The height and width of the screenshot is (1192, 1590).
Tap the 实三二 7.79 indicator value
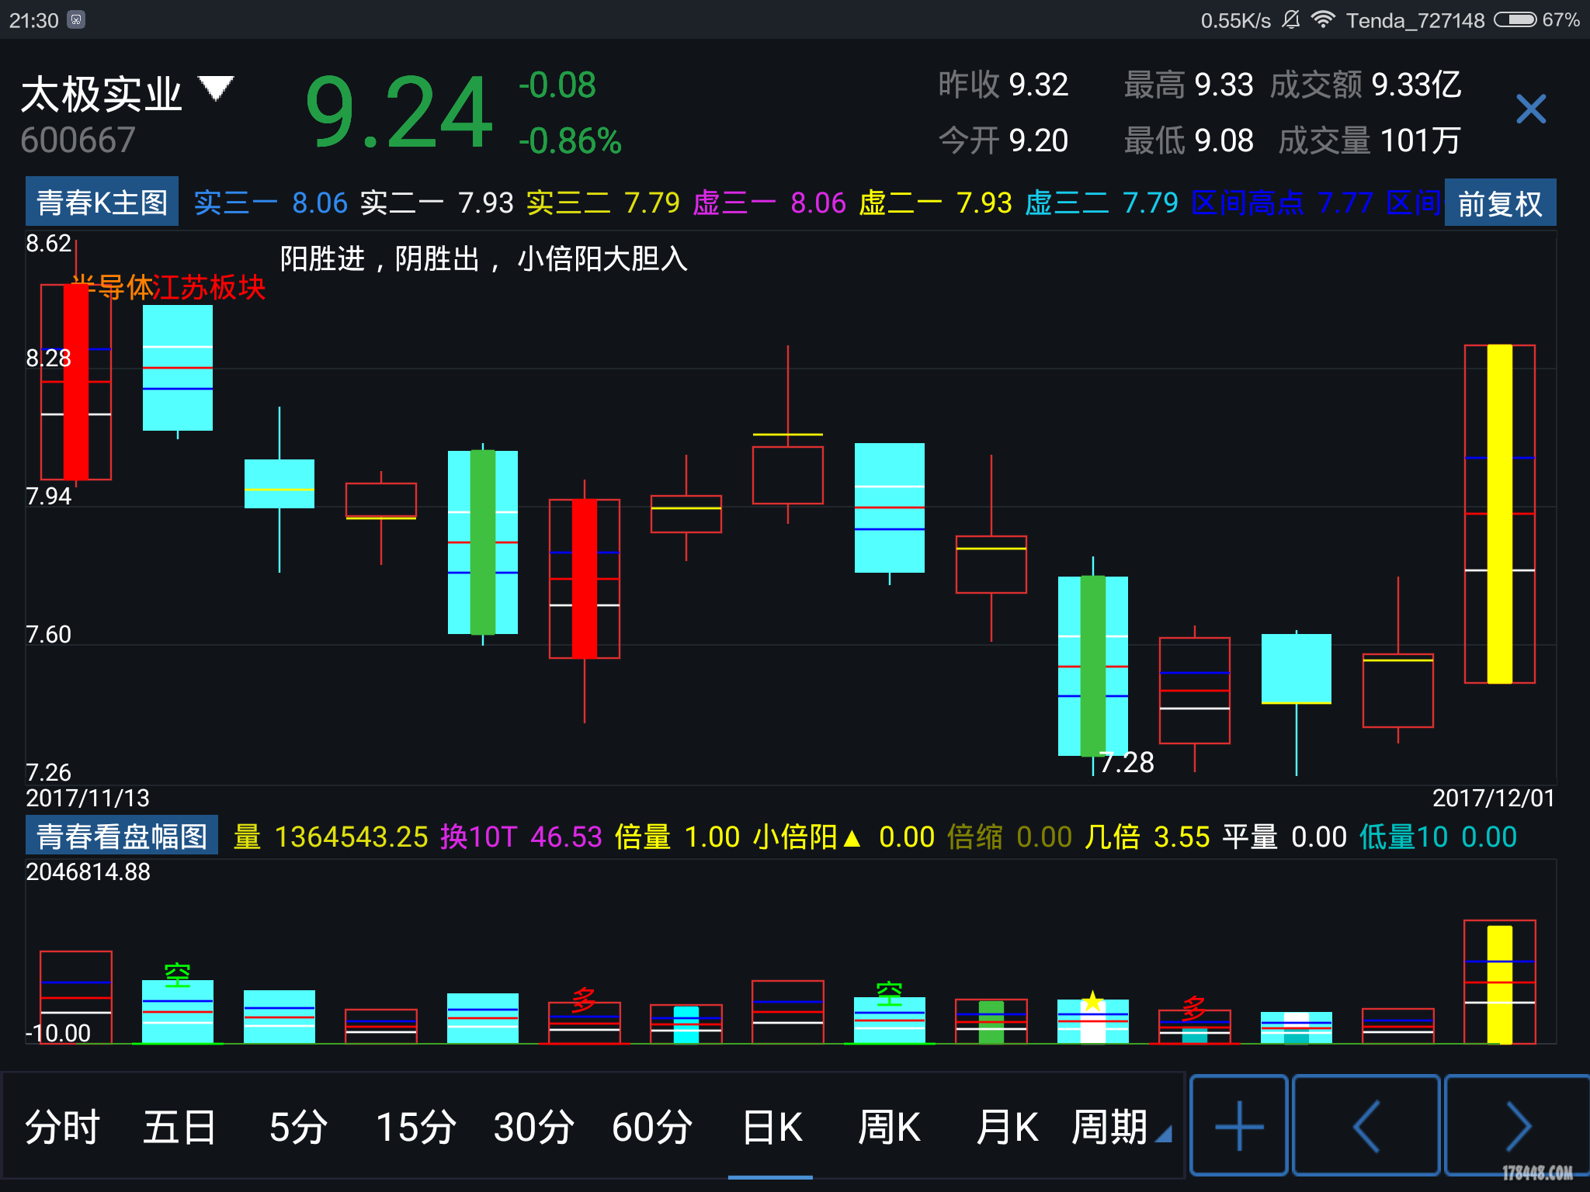coord(603,203)
